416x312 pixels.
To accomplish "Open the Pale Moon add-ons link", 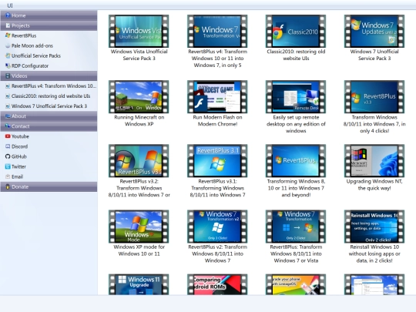I will [32, 45].
